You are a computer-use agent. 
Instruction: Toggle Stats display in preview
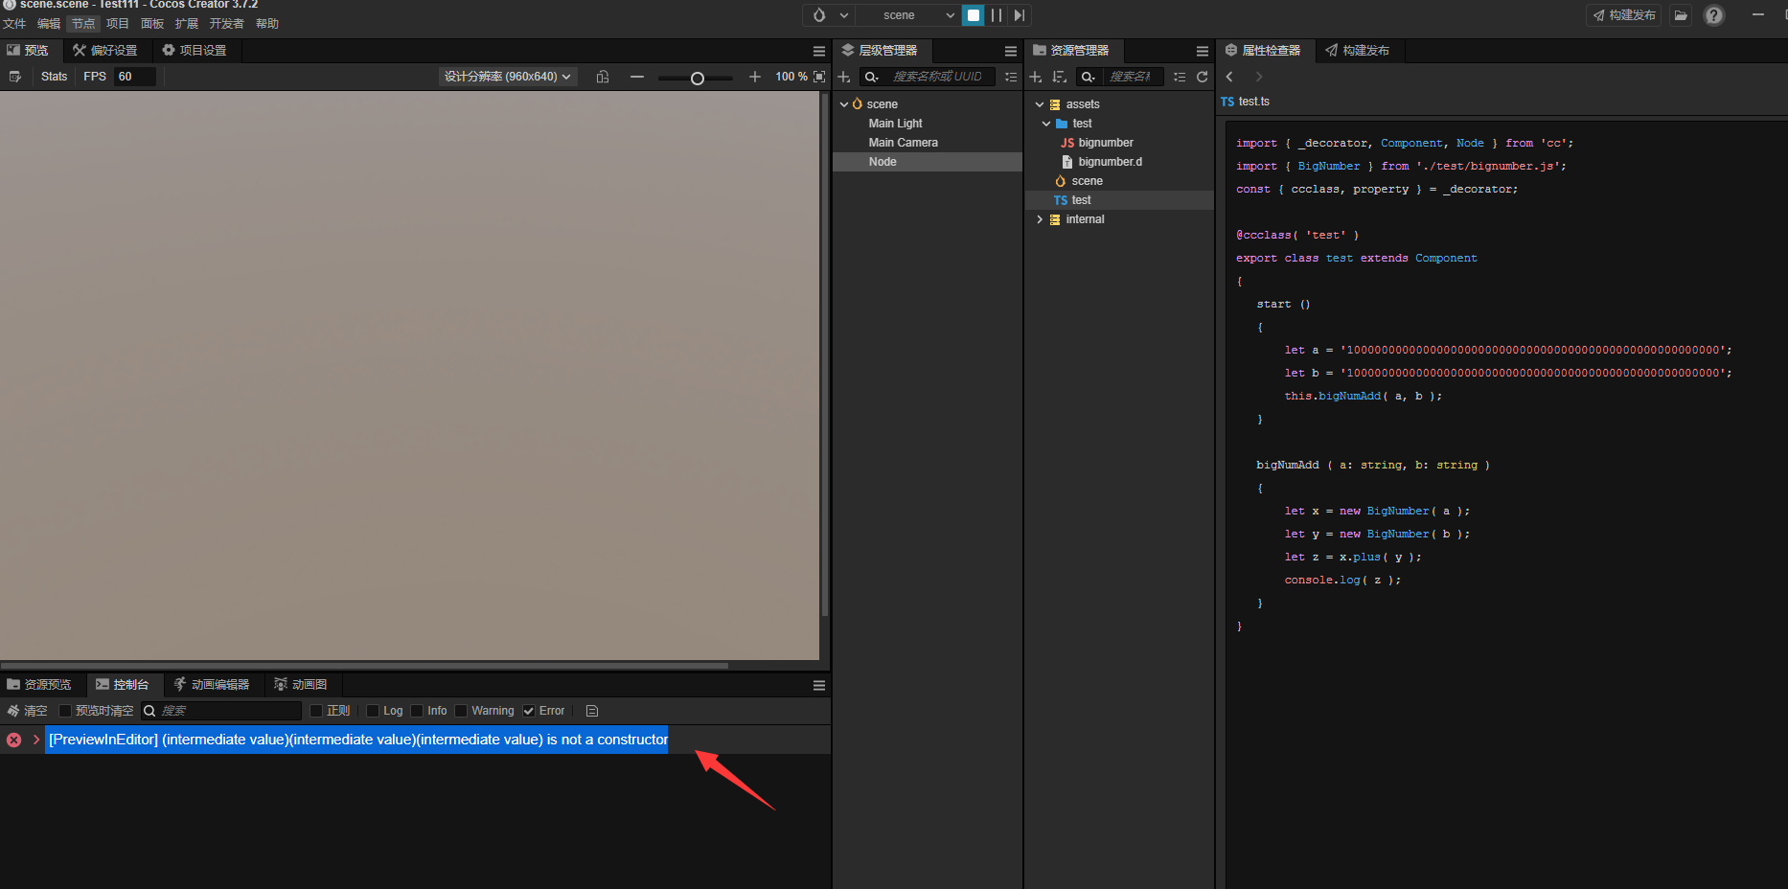54,77
